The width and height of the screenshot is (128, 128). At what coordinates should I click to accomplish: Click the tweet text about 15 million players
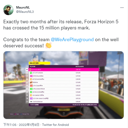(x=61, y=25)
